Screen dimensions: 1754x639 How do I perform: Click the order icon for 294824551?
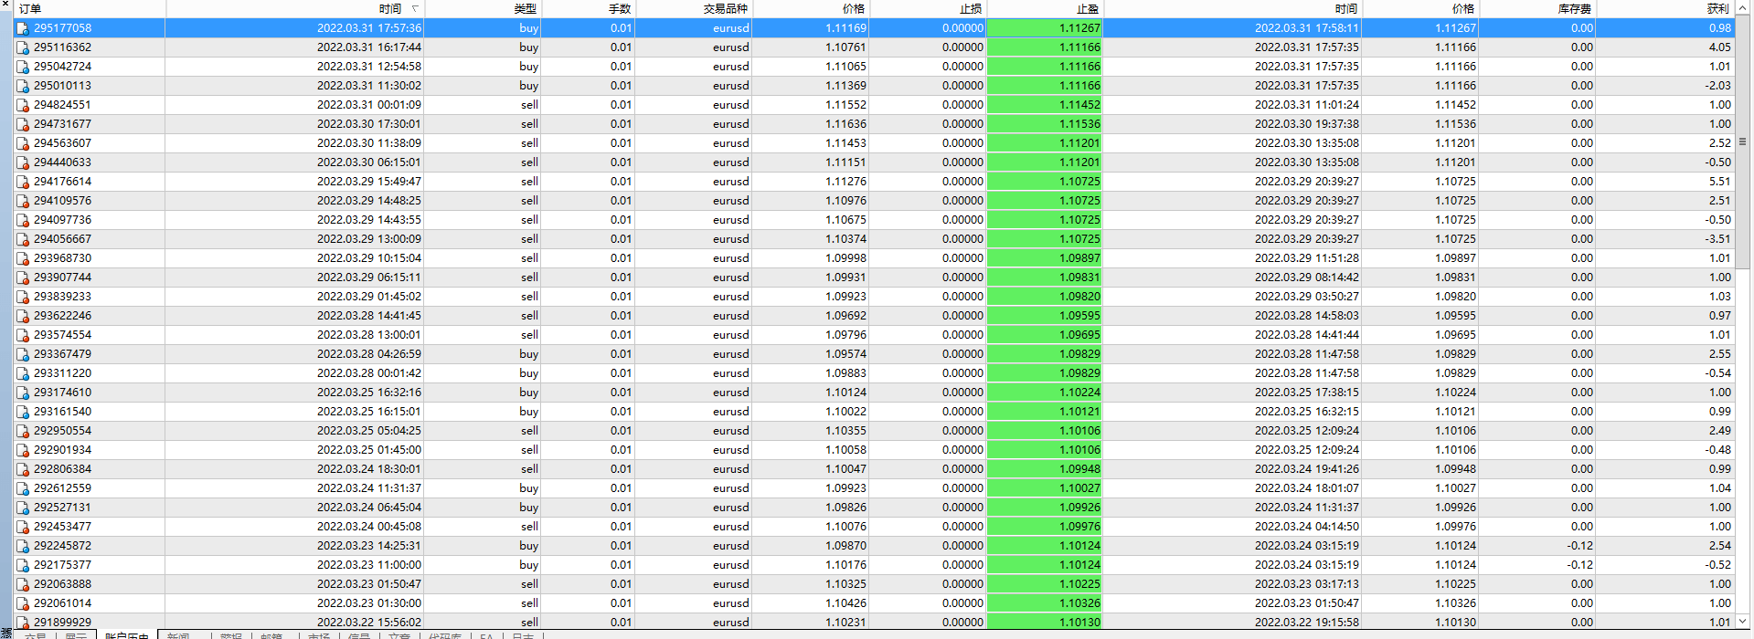click(x=23, y=105)
